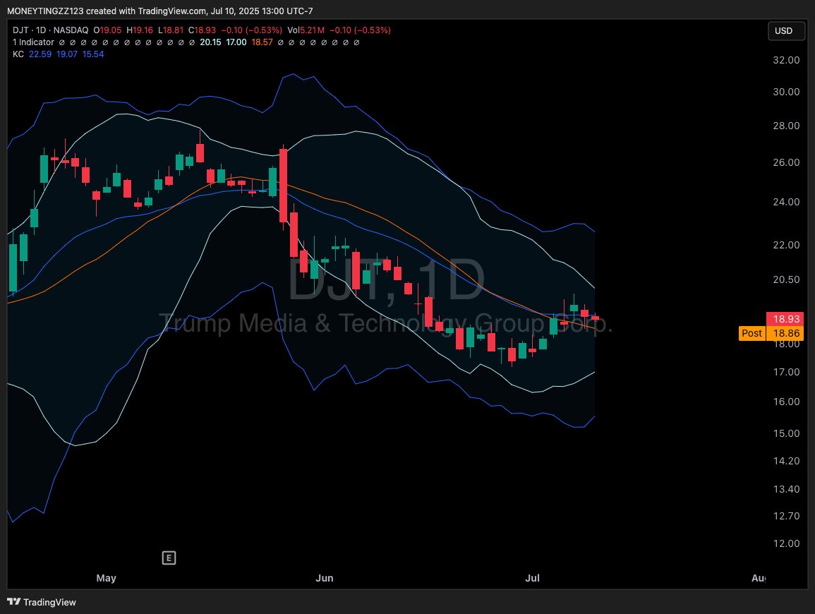The height and width of the screenshot is (614, 815).
Task: Click the volume value Vol 5.21M
Action: click(x=306, y=30)
